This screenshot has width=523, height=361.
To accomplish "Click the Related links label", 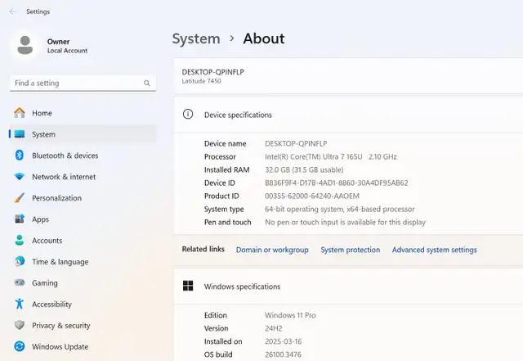I will tap(203, 249).
